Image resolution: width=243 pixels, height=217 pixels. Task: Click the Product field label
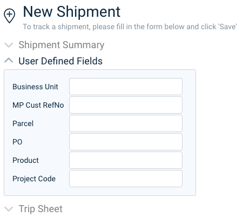point(25,160)
